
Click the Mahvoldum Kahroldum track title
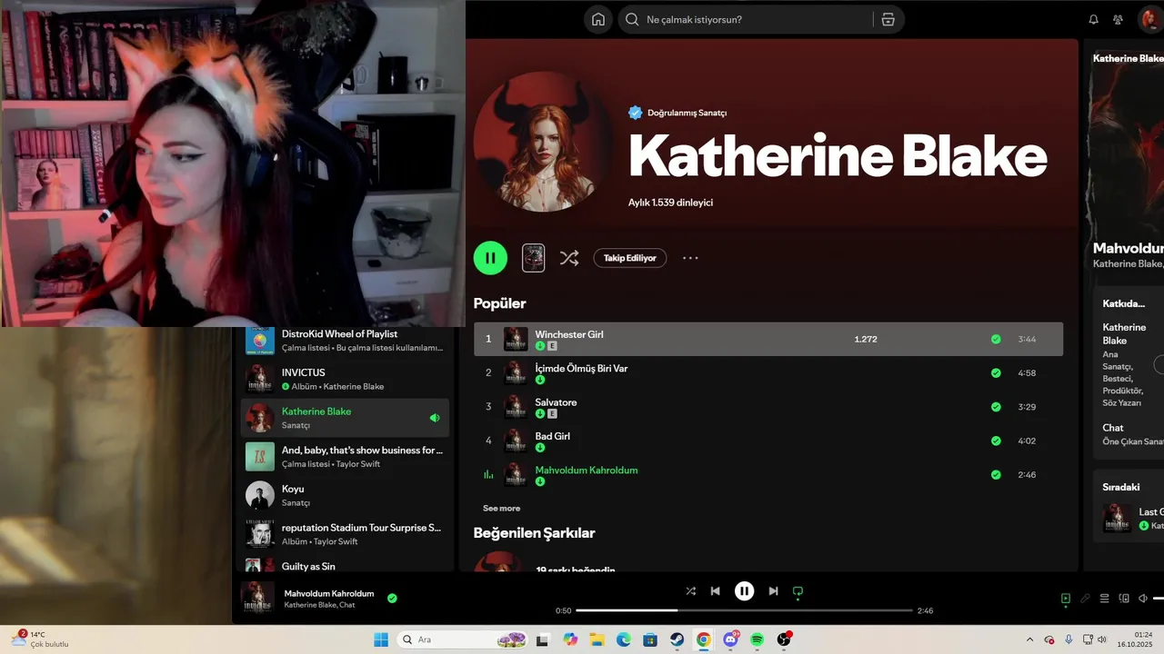coord(587,470)
